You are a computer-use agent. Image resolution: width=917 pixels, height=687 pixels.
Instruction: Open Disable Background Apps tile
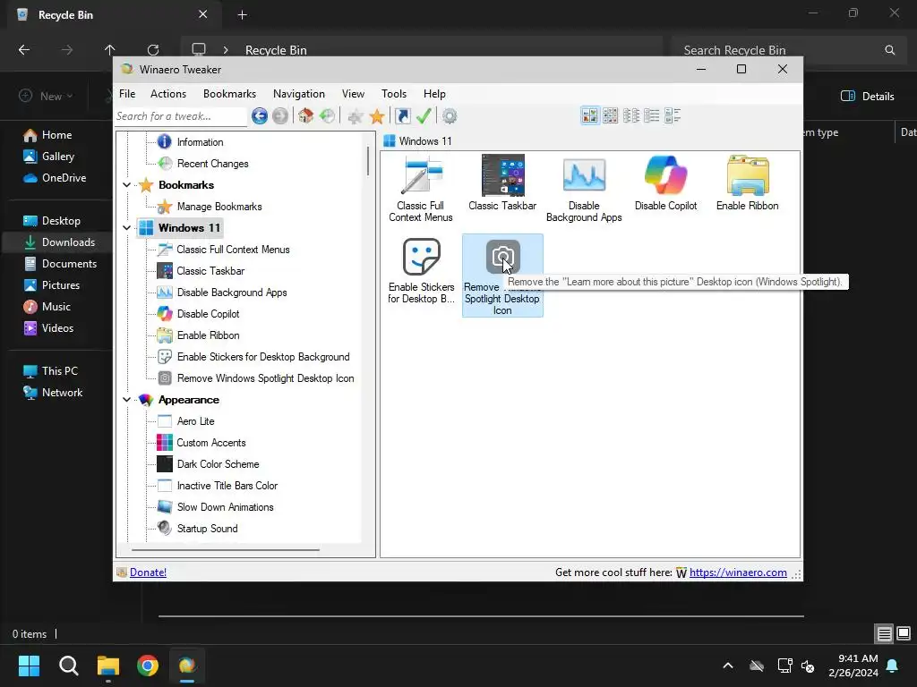[584, 189]
